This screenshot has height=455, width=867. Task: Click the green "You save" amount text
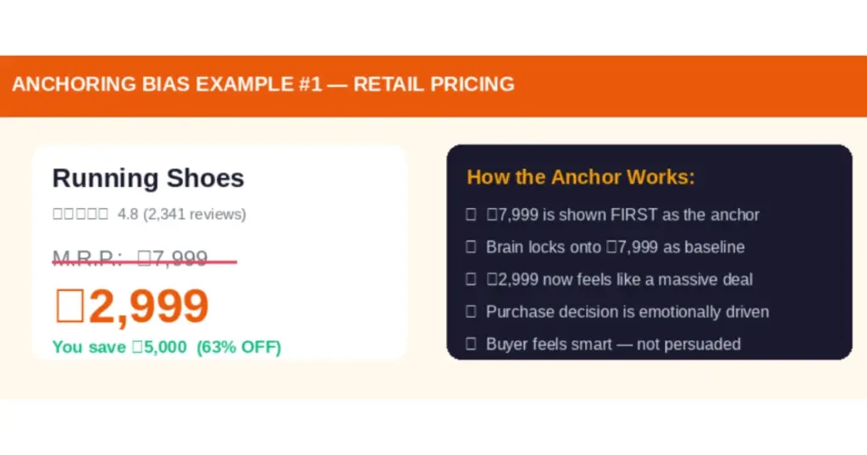[x=119, y=347]
